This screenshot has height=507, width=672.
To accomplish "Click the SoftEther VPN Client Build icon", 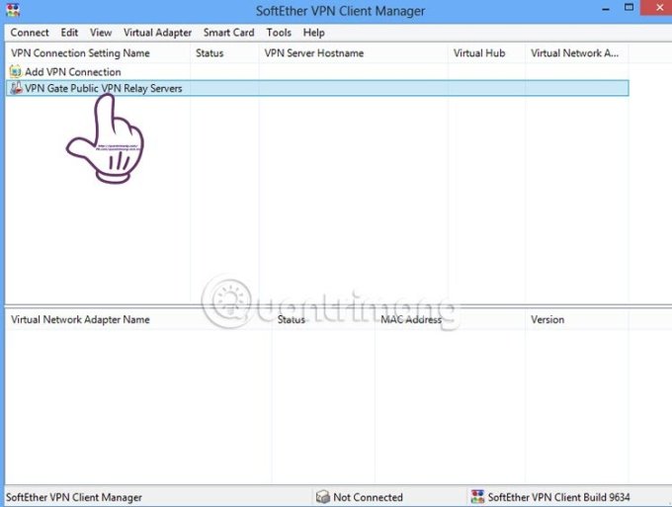I will click(x=478, y=497).
